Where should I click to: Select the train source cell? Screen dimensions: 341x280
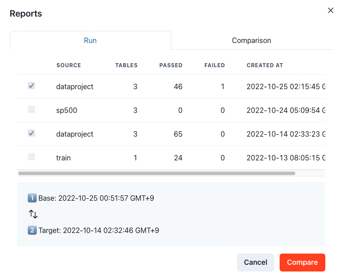tap(63, 158)
